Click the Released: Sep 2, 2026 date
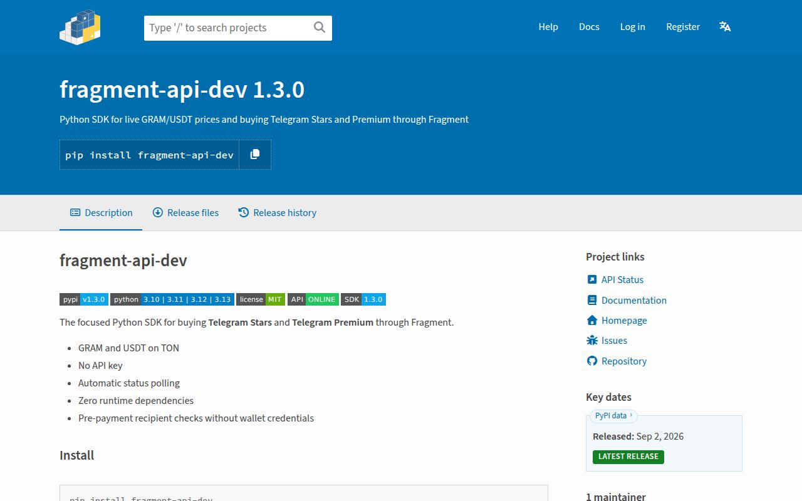Image resolution: width=802 pixels, height=501 pixels. click(x=638, y=436)
